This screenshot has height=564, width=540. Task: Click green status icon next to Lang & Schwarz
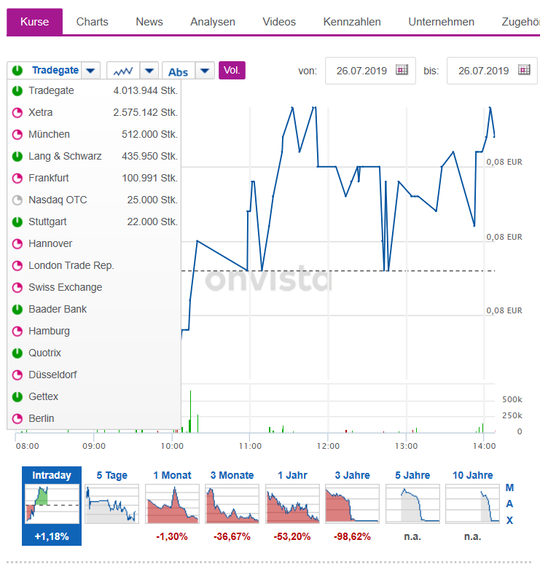[x=17, y=156]
